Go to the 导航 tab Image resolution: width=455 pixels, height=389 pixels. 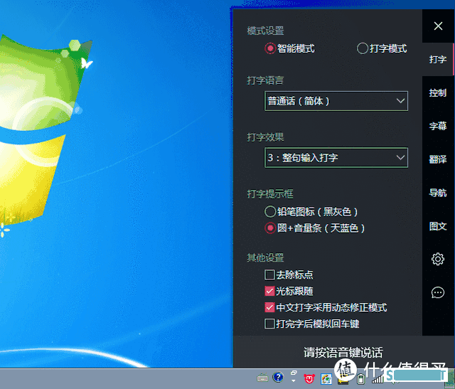(x=438, y=193)
